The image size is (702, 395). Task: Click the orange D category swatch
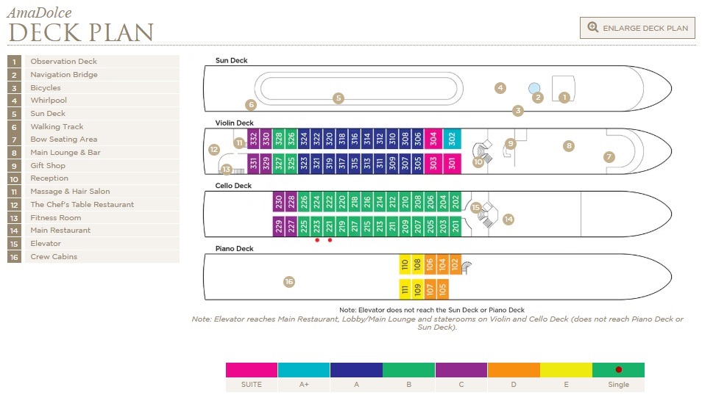514,370
